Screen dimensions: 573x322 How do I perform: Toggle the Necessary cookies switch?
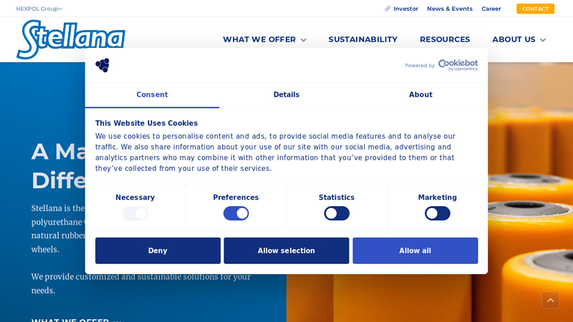[135, 213]
